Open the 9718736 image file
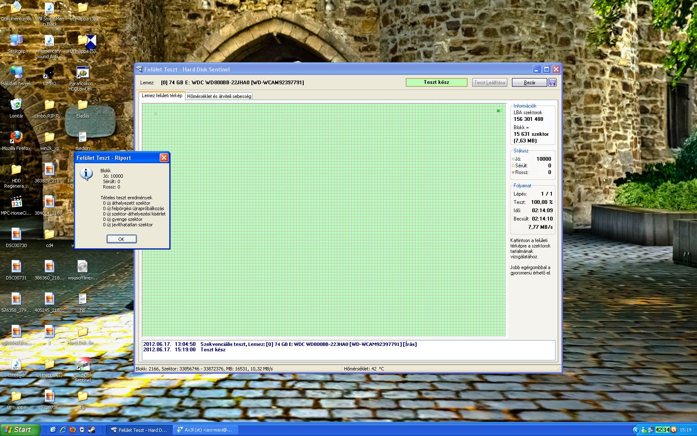The height and width of the screenshot is (436, 697). (x=49, y=400)
